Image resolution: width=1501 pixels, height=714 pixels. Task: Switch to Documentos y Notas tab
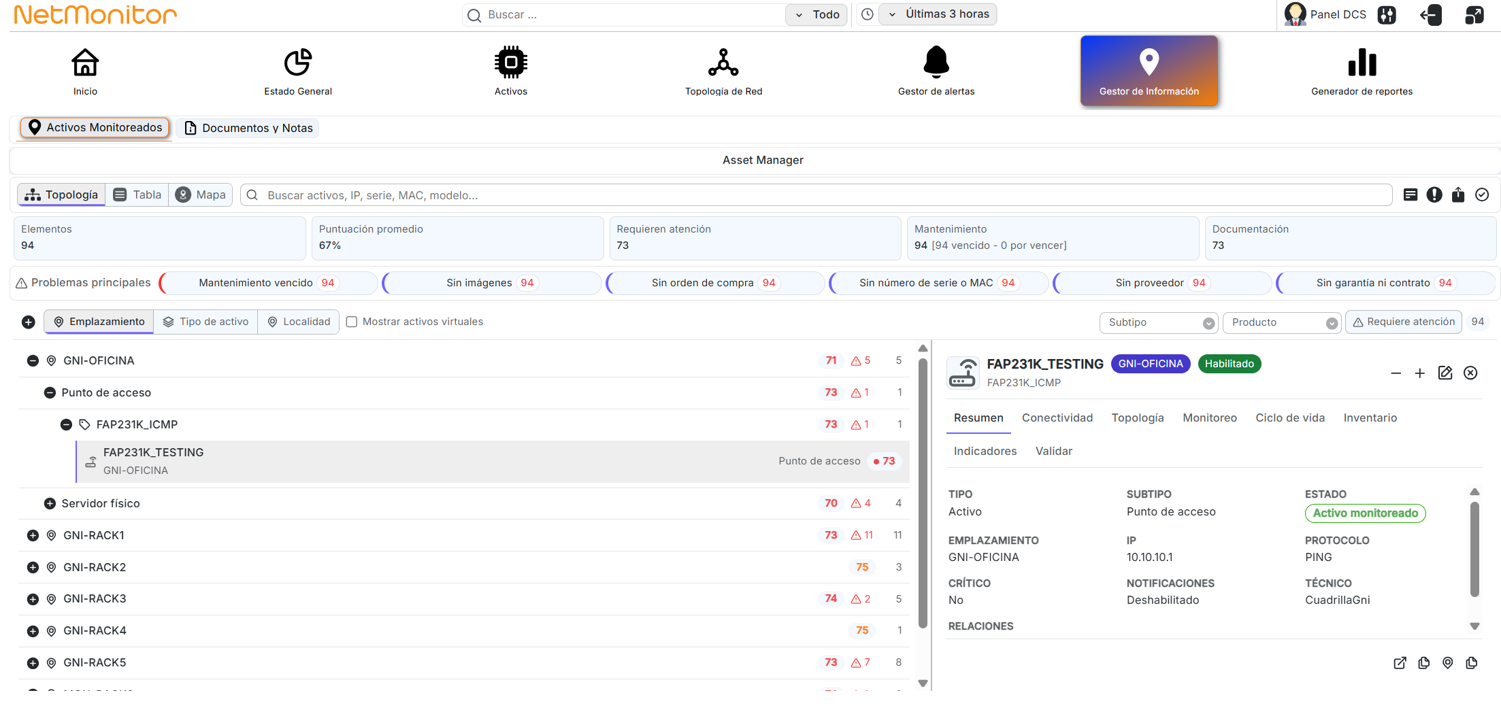pos(248,128)
